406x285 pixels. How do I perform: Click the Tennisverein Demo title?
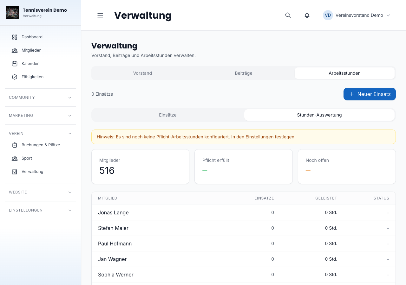(x=45, y=10)
